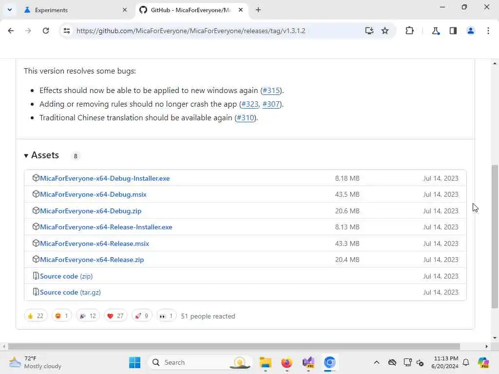Open Chrome three-dot menu

pyautogui.click(x=488, y=31)
